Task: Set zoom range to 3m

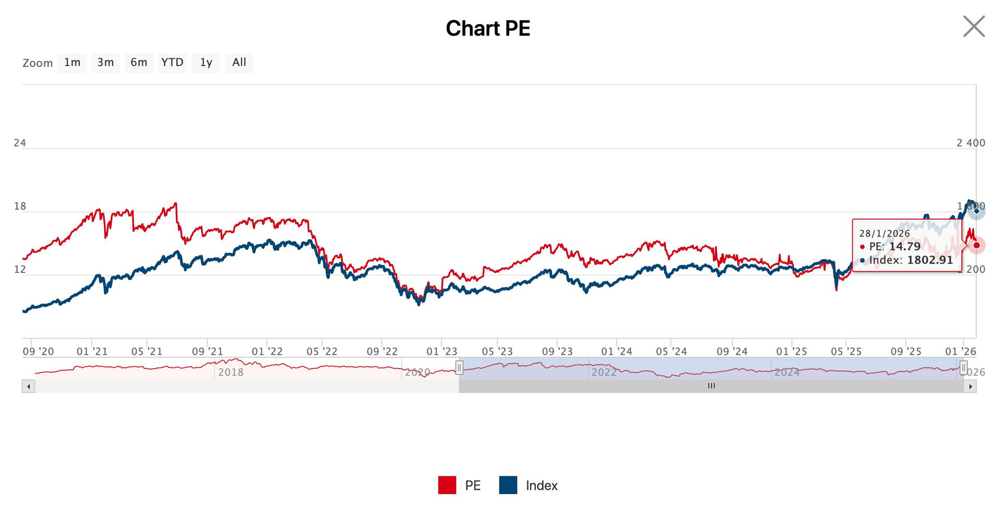Action: [x=105, y=63]
